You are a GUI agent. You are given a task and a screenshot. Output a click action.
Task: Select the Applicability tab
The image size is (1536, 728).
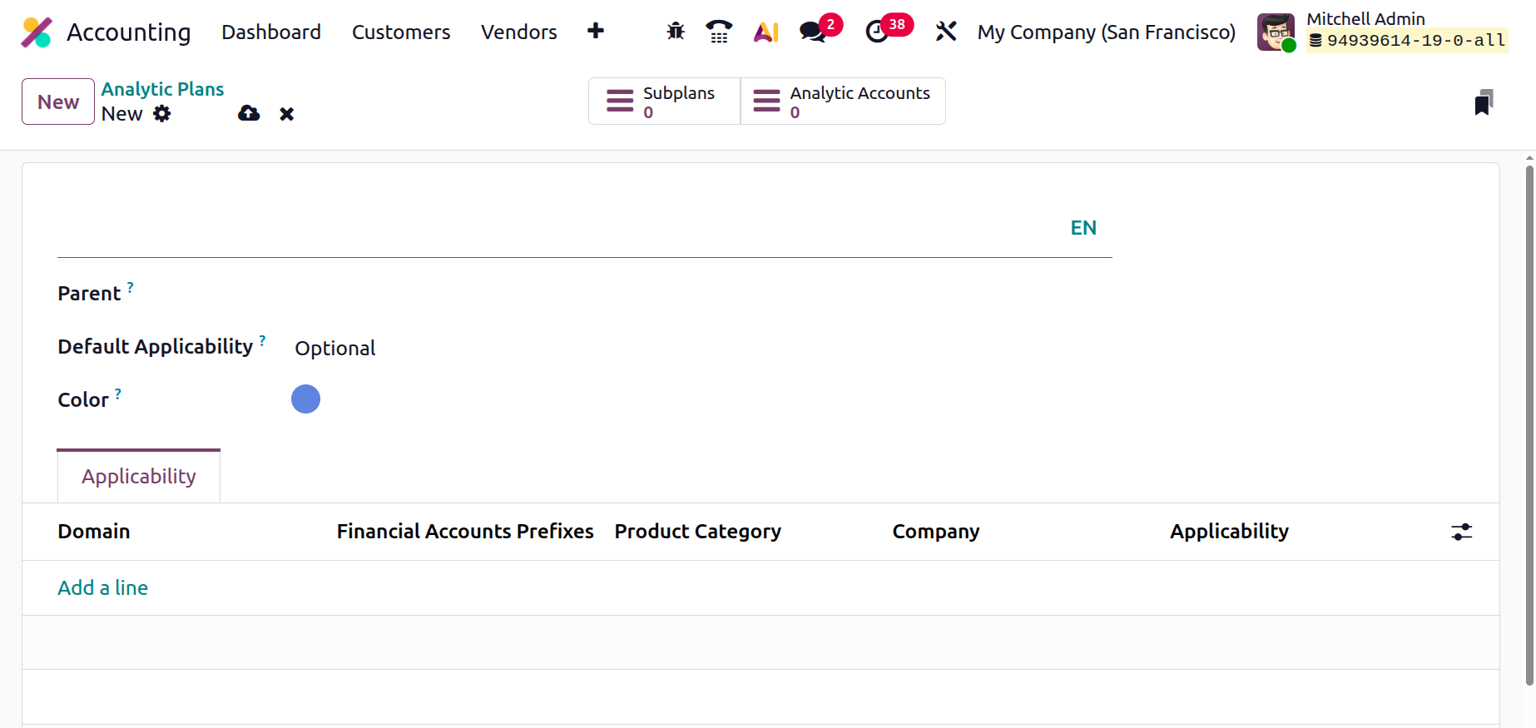[x=139, y=477]
